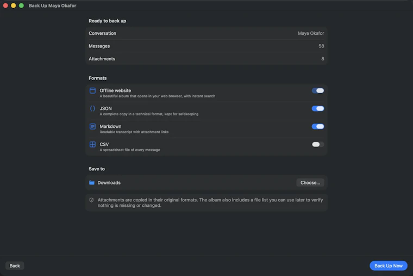
Task: Click the Offline website format icon
Action: (92, 90)
